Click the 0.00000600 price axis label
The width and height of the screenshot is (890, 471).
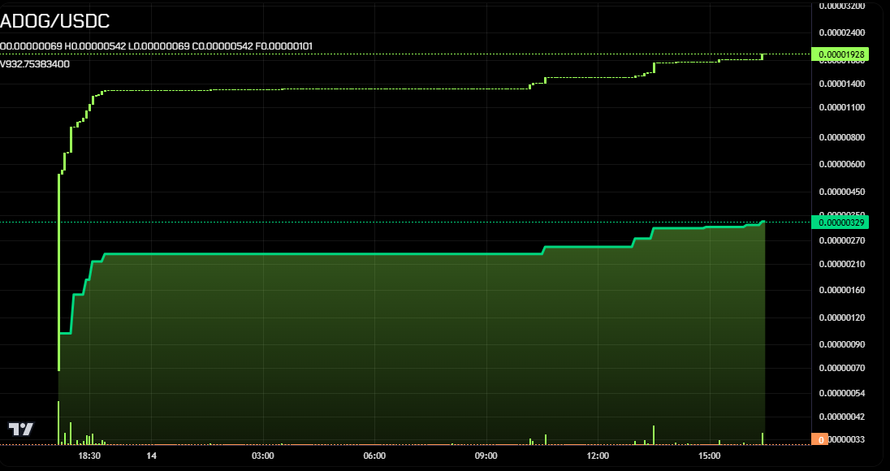[842, 165]
